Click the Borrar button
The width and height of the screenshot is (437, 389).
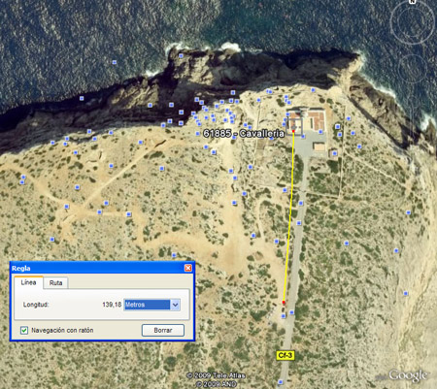point(163,330)
